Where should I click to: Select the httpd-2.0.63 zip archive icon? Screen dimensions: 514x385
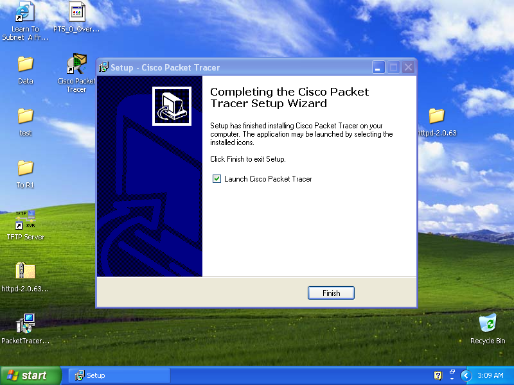tap(26, 271)
